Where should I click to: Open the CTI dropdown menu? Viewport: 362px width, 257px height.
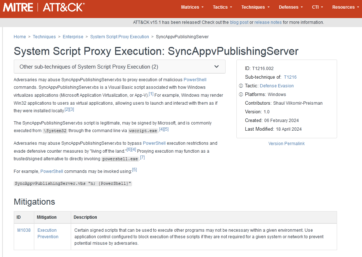[318, 7]
